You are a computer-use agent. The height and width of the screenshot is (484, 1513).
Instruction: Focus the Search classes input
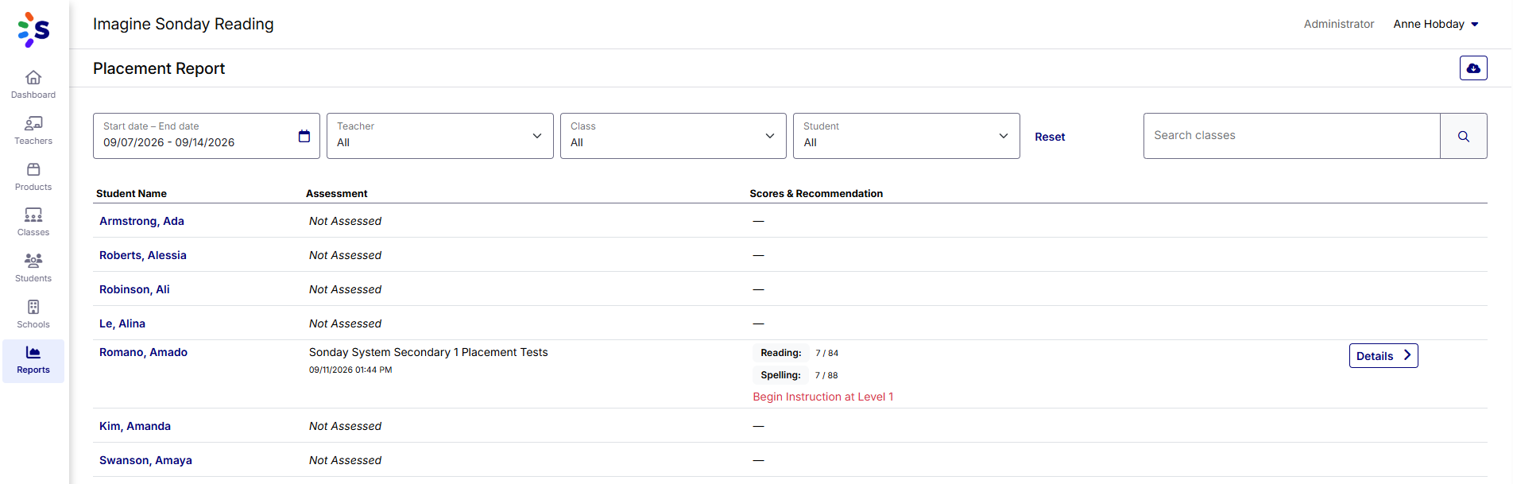(1292, 136)
